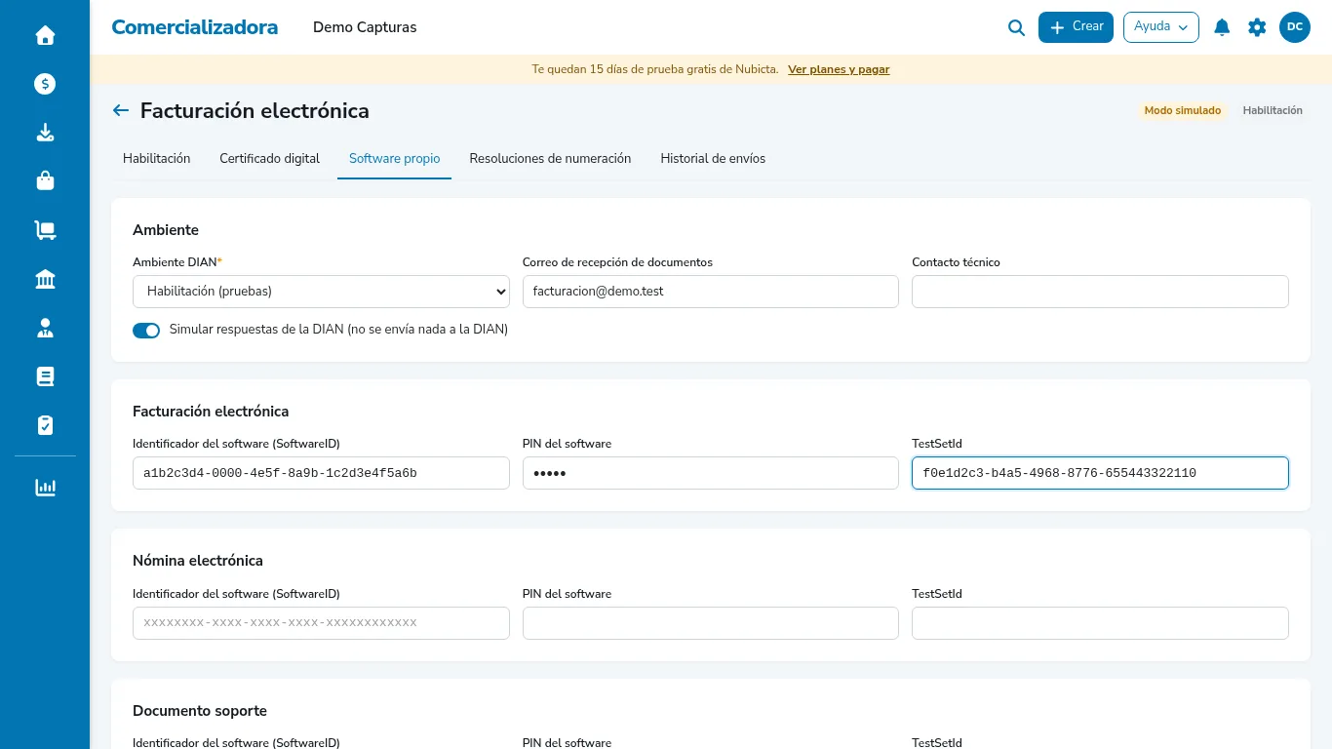Viewport: 1332px width, 749px height.
Task: Select the Software propio tab
Action: (394, 159)
